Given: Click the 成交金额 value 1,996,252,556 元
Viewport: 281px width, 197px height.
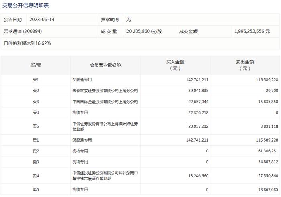Looking at the screenshot, I should 252,32.
